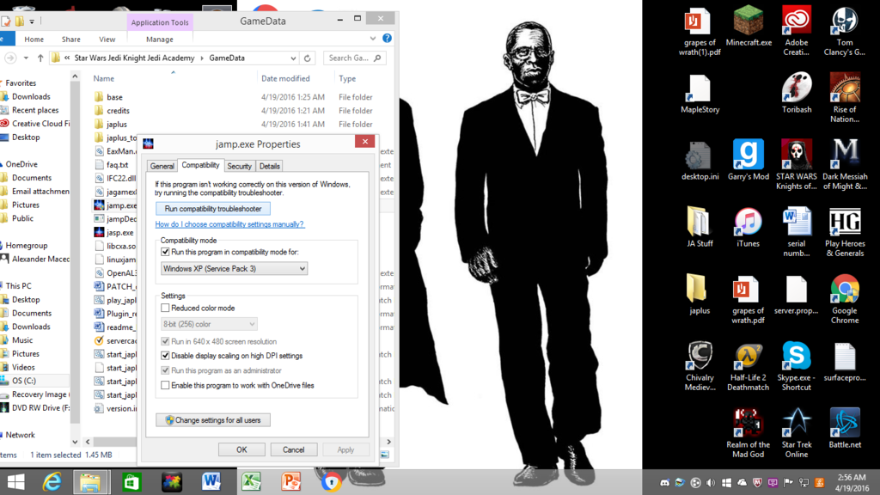Viewport: 880px width, 495px height.
Task: Open the Adobe Creative Cloud desktop shortcut
Action: tap(797, 31)
